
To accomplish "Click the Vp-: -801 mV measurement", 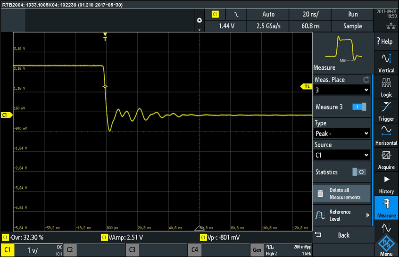I will pos(220,237).
